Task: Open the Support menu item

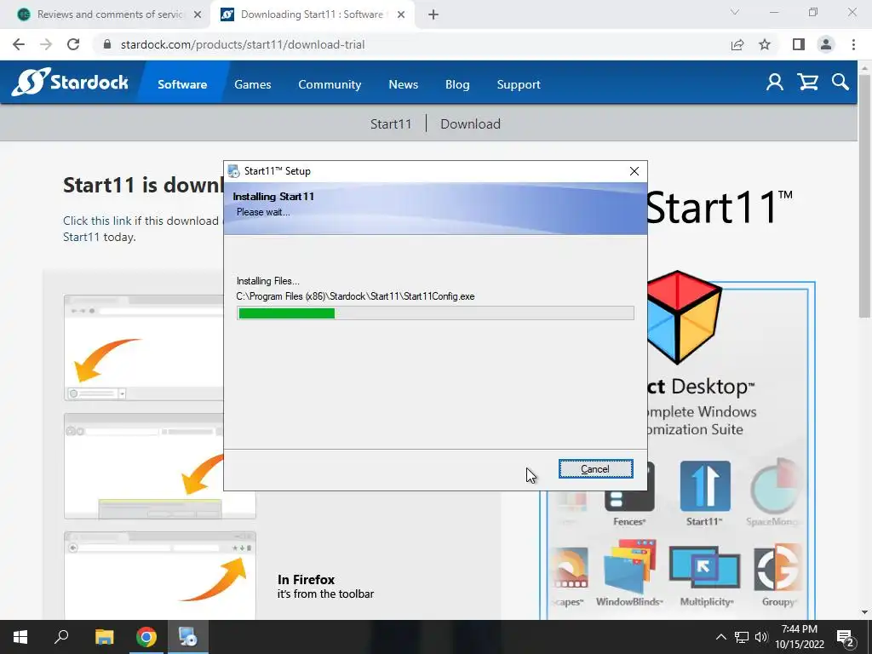Action: 519,84
